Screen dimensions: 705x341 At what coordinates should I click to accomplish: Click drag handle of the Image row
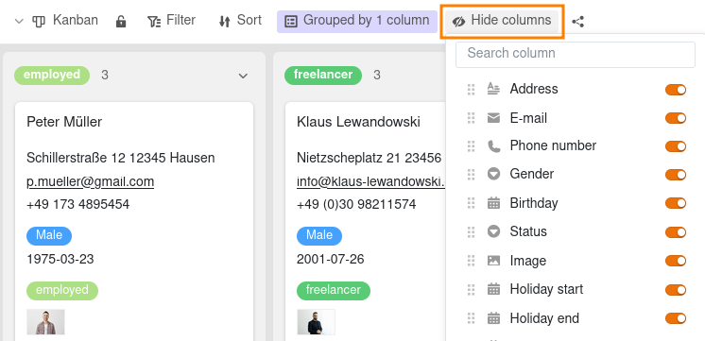click(471, 261)
